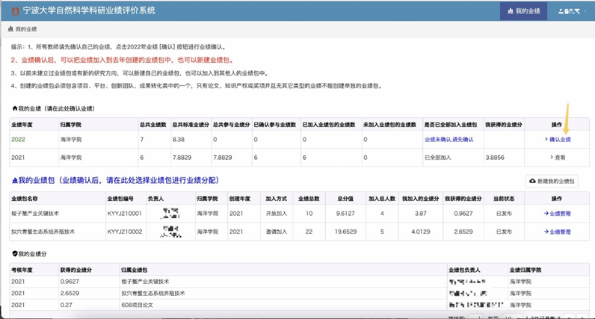Click the Ningbo University logo icon
Image resolution: width=595 pixels, height=319 pixels.
tap(15, 10)
